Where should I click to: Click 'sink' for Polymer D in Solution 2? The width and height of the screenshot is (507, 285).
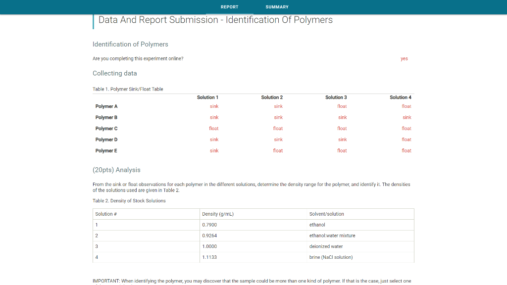pyautogui.click(x=278, y=139)
